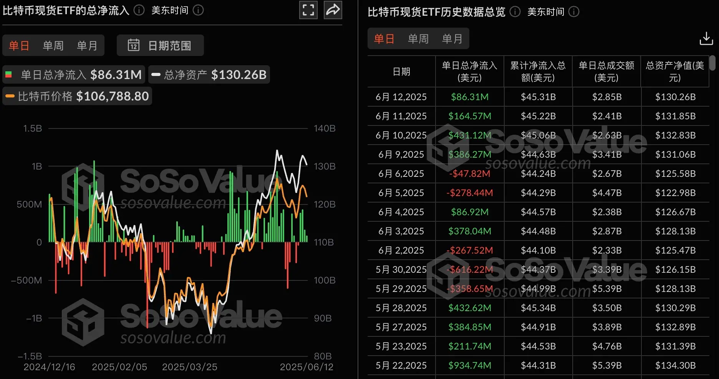Switch history table to 单月
The image size is (719, 379).
tap(452, 39)
